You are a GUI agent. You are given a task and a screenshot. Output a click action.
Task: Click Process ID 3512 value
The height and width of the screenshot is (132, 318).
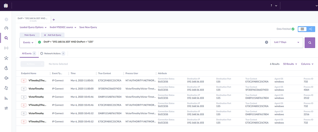(306, 98)
